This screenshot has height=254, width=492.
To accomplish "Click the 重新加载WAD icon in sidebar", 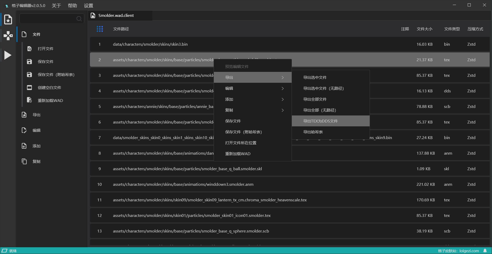I will (x=30, y=100).
